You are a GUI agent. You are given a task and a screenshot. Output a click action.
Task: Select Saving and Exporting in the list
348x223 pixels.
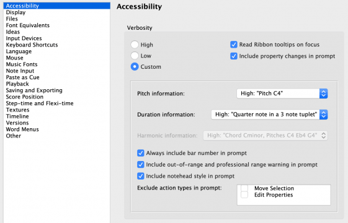click(x=34, y=90)
